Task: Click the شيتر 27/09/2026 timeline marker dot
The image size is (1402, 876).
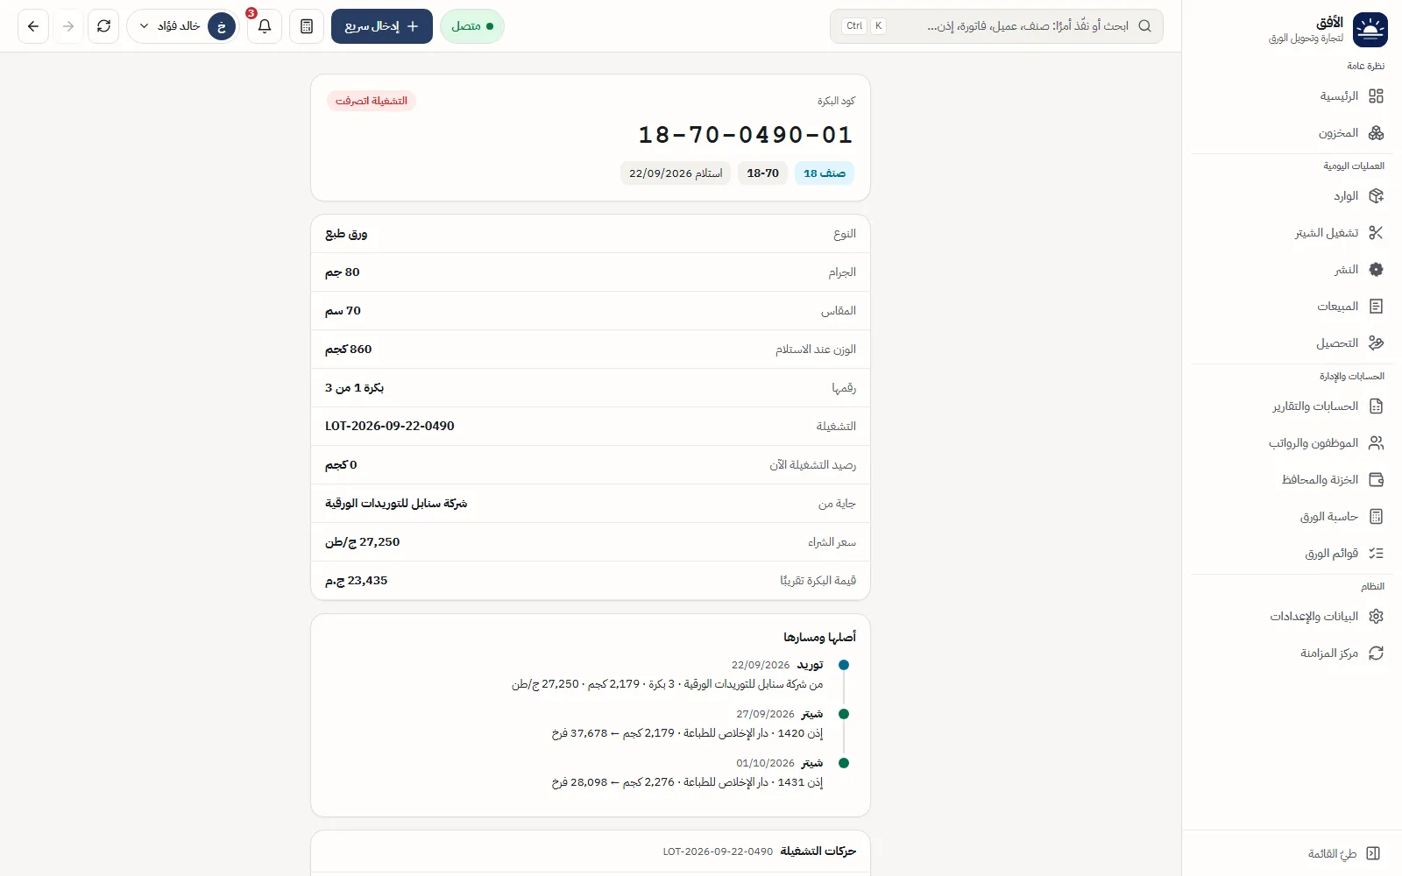Action: pos(844,714)
